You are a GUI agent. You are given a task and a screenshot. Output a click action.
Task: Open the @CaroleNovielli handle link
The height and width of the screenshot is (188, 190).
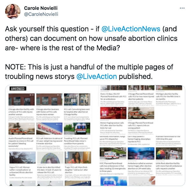pos(41,14)
